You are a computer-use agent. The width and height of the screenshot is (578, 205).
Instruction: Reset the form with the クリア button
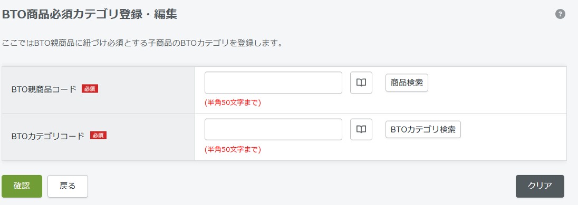540,186
